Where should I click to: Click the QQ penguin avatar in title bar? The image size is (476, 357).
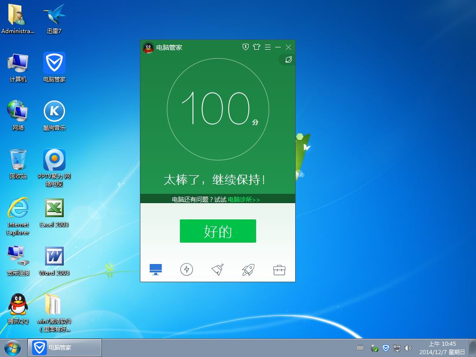tap(148, 47)
